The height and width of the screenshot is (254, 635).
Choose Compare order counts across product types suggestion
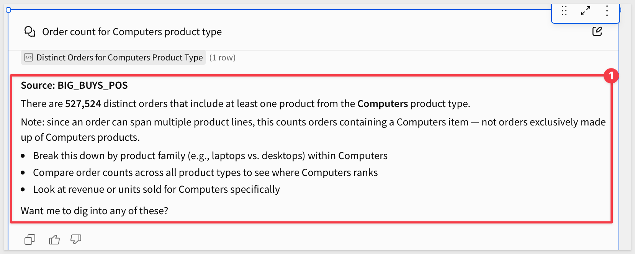coord(205,173)
